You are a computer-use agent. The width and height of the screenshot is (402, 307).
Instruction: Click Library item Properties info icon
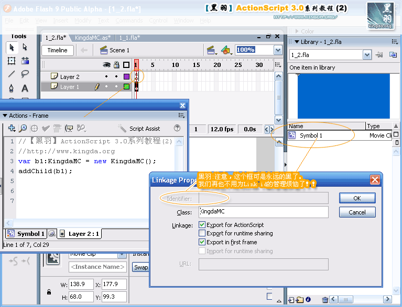pos(308,299)
